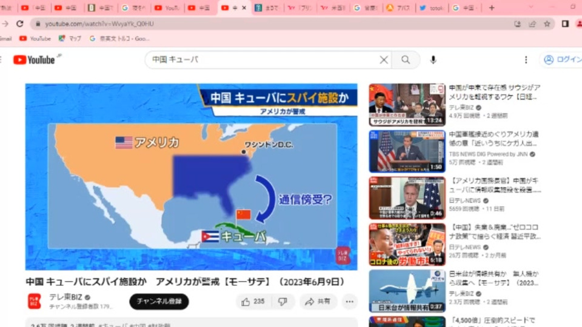Switch to the Yahoo 米国 browser tab
Image resolution: width=582 pixels, height=327 pixels.
click(333, 8)
